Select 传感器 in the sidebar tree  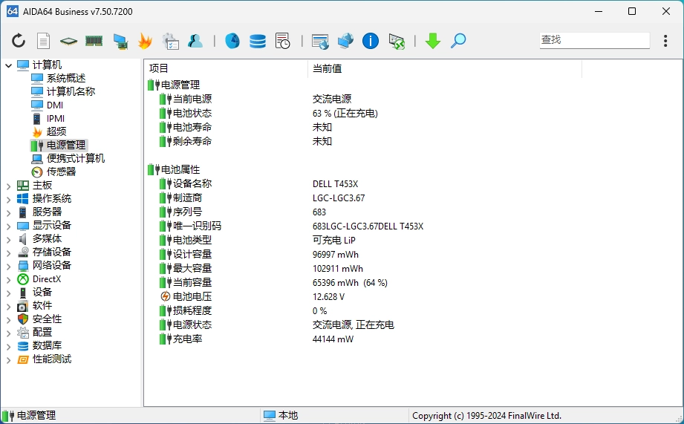coord(61,172)
